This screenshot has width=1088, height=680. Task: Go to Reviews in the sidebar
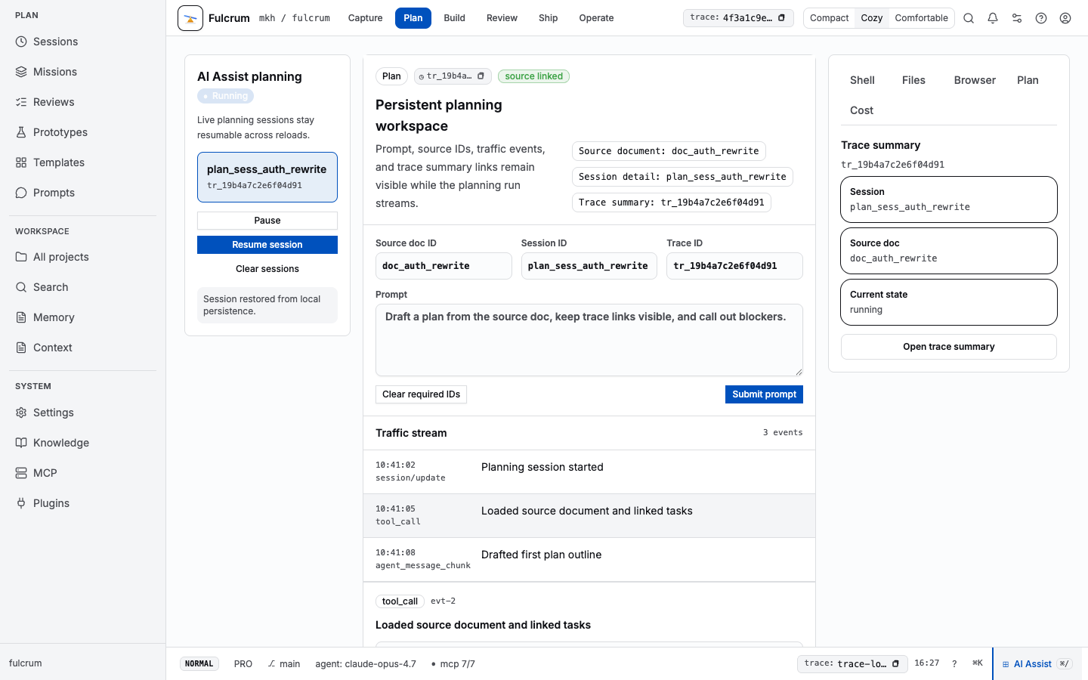[83, 102]
